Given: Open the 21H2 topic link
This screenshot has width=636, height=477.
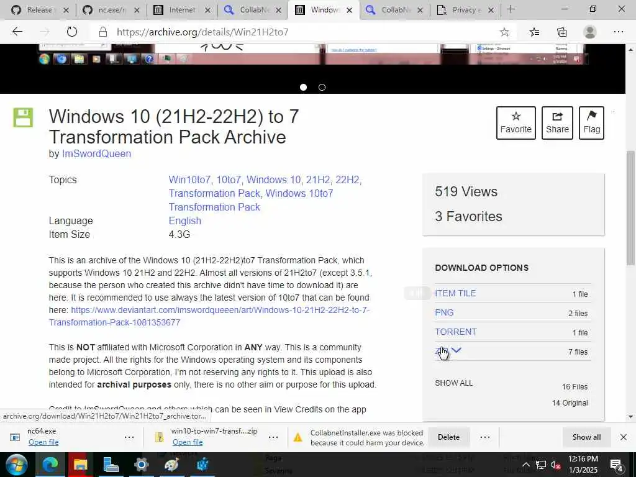Looking at the screenshot, I should click(318, 179).
